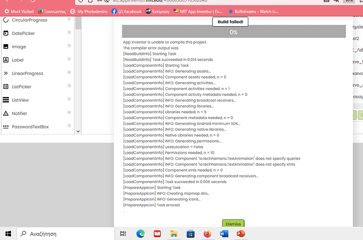
Task: Open Microsoft Store from taskbar
Action: pyautogui.click(x=190, y=234)
